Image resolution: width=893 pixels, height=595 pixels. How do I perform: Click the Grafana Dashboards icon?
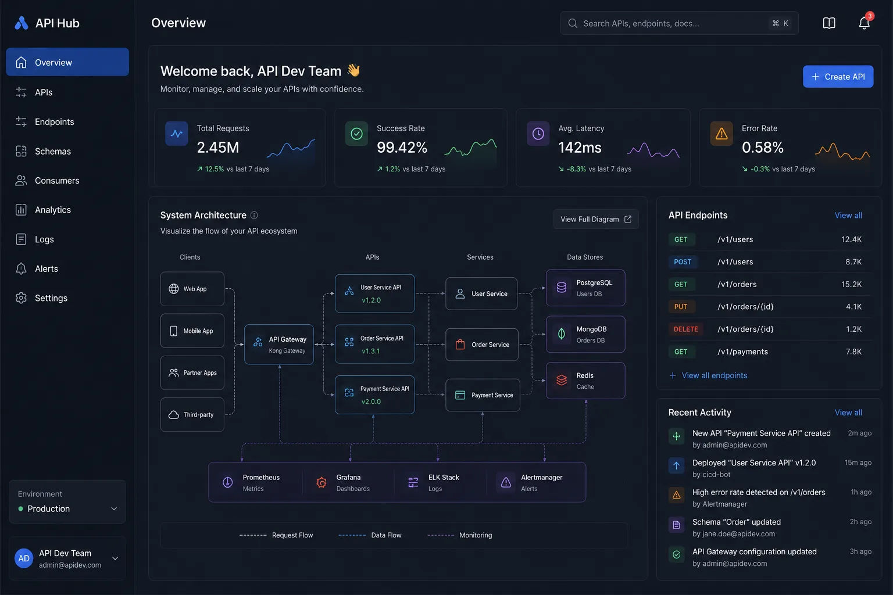click(321, 482)
